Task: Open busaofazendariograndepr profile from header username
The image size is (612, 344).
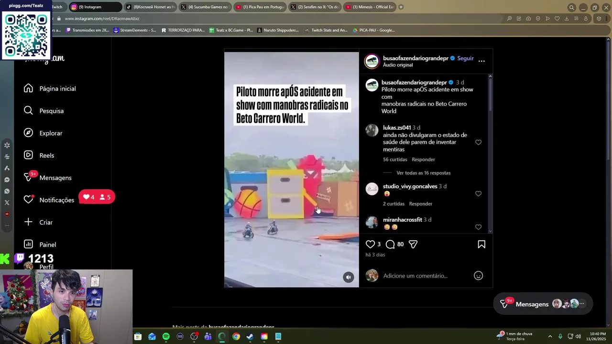Action: pyautogui.click(x=415, y=58)
